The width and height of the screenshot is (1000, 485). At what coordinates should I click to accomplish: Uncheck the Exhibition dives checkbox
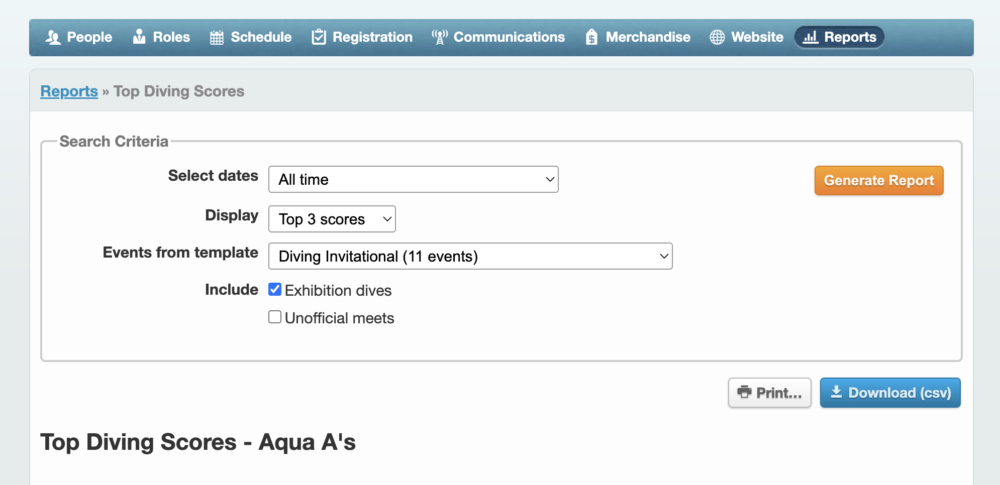275,289
